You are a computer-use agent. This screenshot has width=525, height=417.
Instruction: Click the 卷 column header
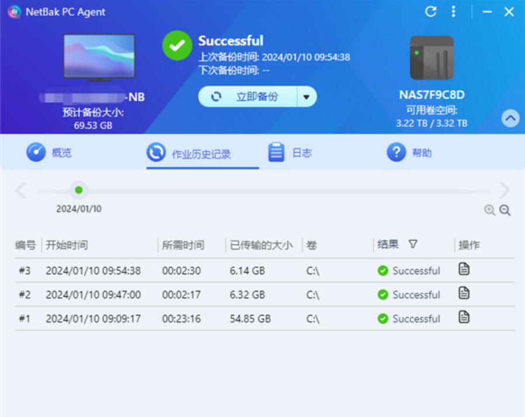(312, 245)
